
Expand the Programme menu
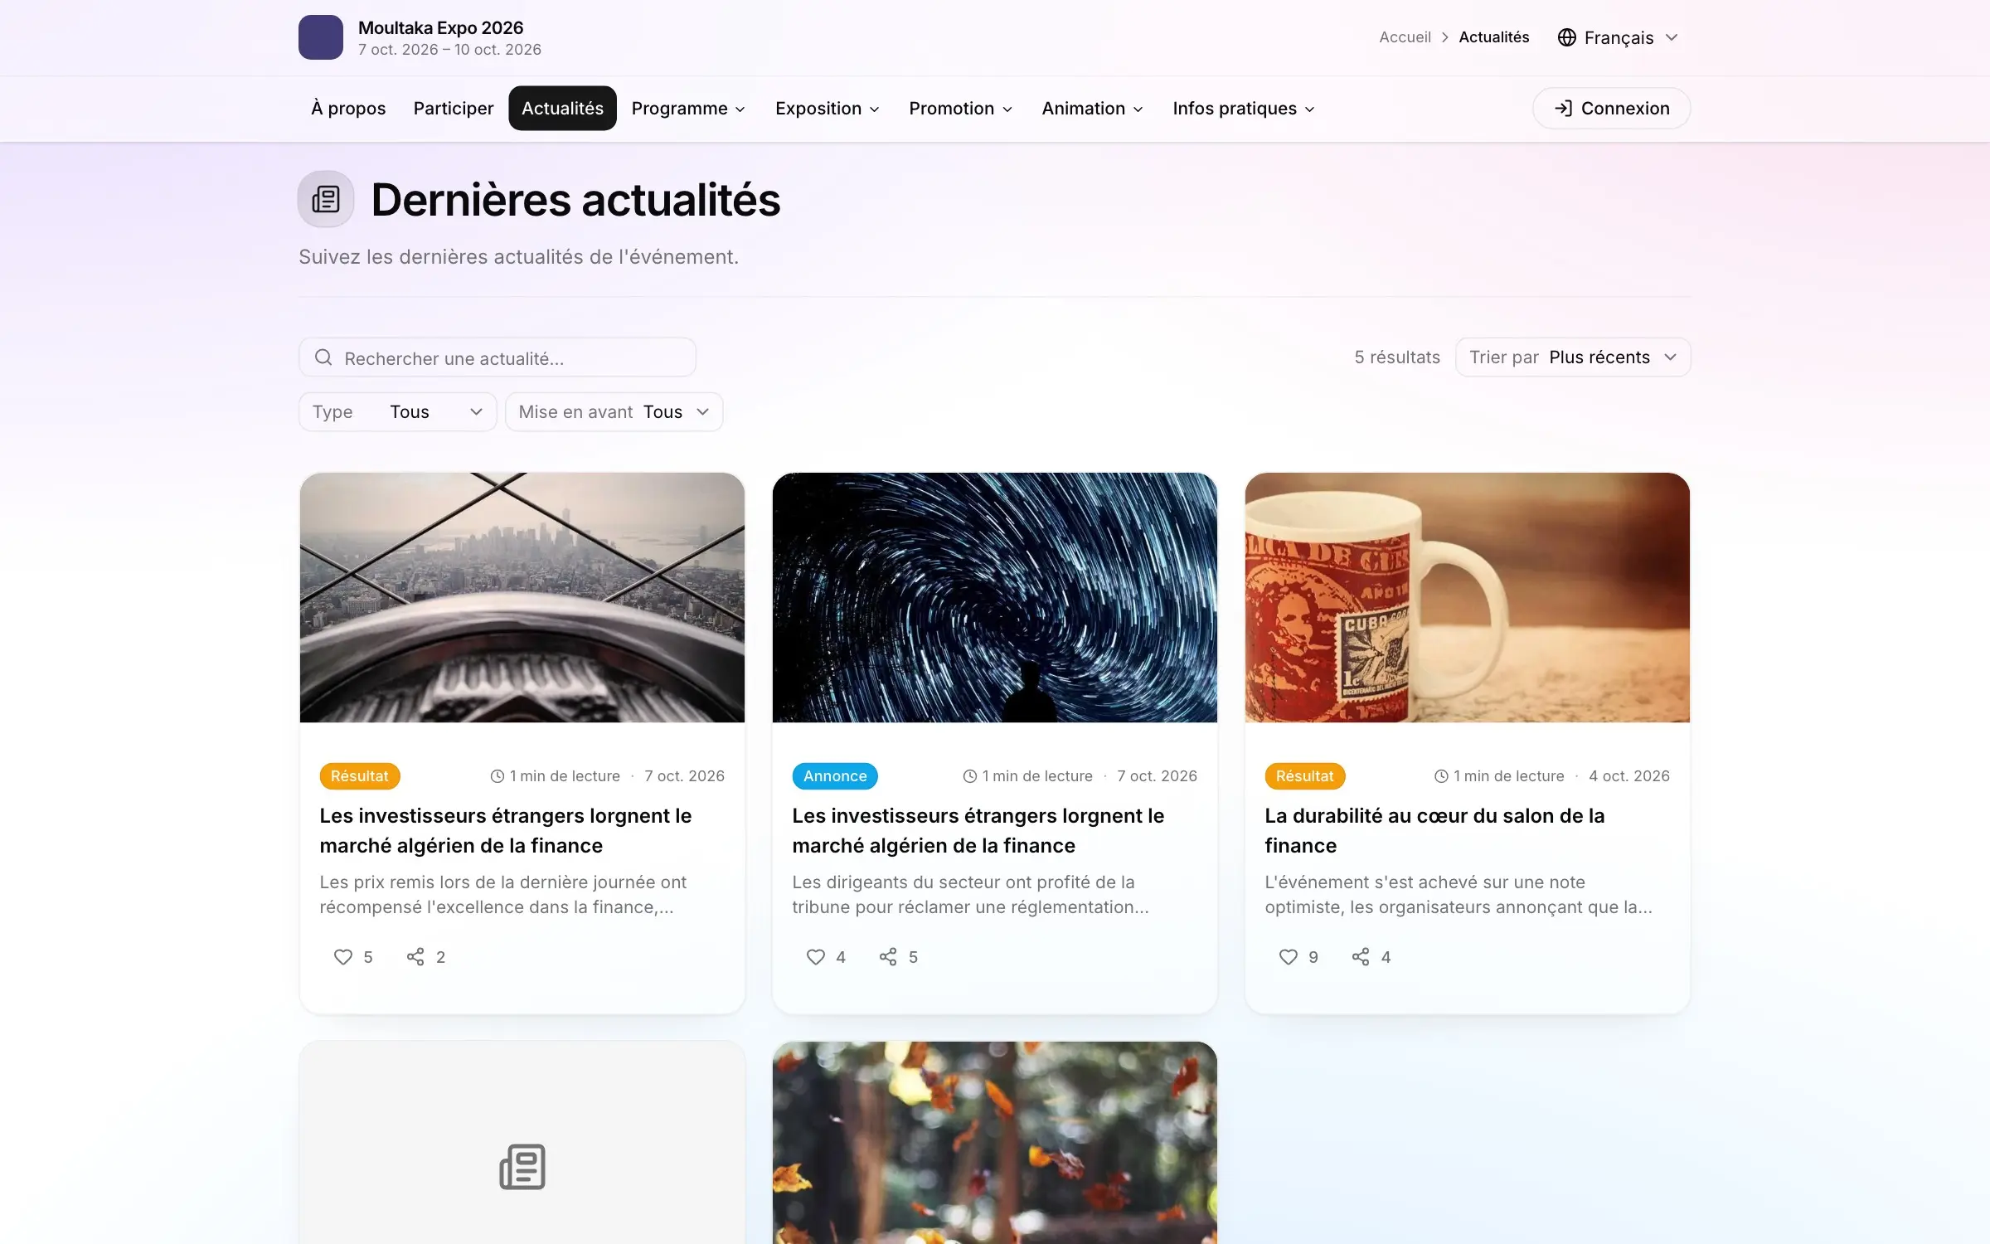pyautogui.click(x=688, y=109)
